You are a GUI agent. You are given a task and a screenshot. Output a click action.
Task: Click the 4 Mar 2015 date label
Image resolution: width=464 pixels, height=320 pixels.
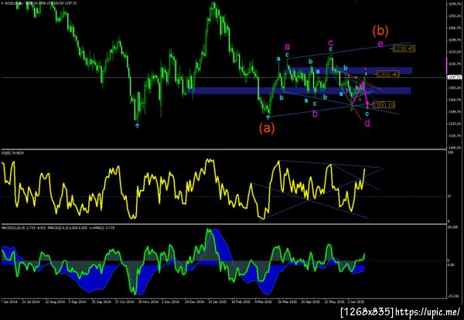tap(263, 302)
